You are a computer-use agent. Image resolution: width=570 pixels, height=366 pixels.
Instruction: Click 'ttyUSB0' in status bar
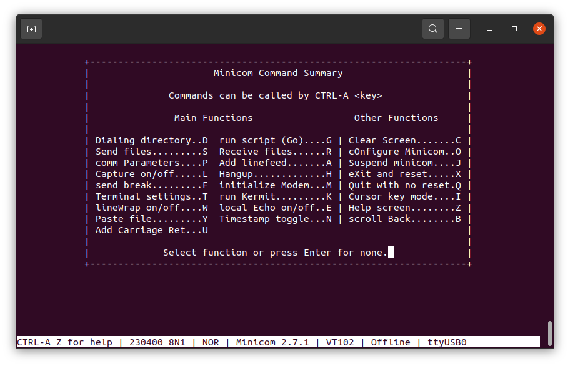447,342
